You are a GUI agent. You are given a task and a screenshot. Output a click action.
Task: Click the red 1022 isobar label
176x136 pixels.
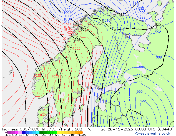(77, 49)
